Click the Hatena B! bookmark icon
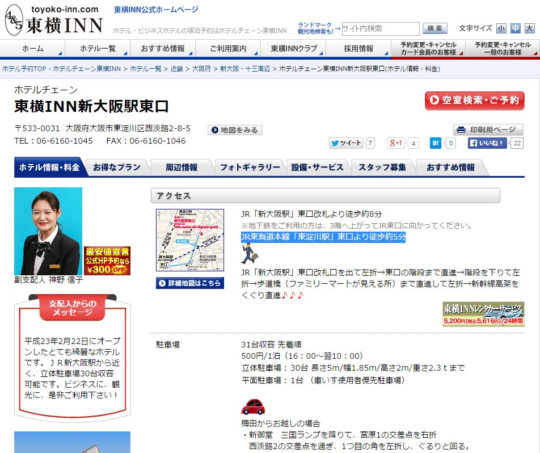540x453 pixels. point(435,143)
